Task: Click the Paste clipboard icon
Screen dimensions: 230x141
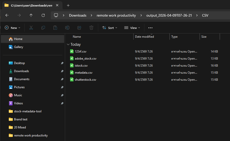Action: click(x=55, y=28)
